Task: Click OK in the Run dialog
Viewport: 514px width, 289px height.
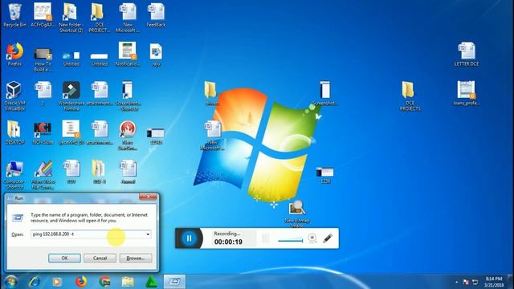Action: pos(64,258)
